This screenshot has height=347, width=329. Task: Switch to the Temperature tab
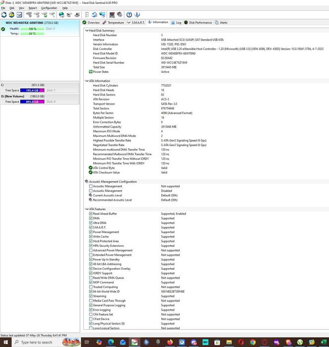click(x=113, y=23)
